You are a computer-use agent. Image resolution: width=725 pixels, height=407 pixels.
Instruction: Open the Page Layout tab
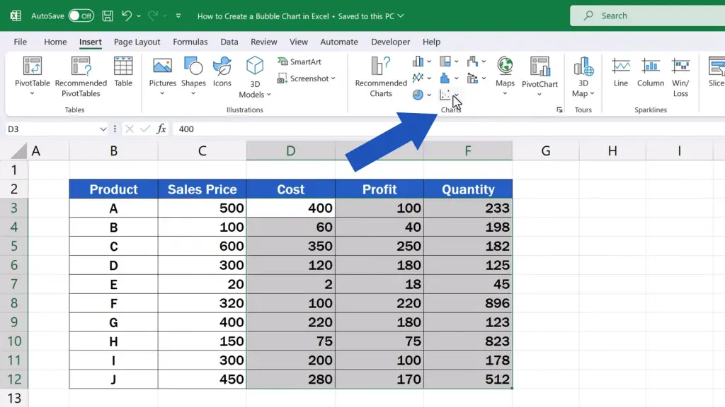coord(137,42)
